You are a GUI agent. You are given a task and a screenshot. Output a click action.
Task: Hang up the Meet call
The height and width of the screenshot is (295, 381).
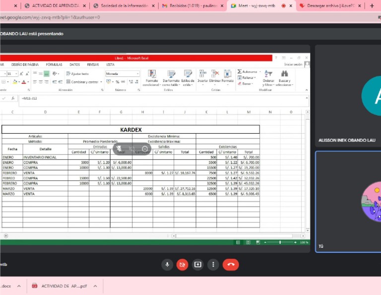click(x=231, y=265)
